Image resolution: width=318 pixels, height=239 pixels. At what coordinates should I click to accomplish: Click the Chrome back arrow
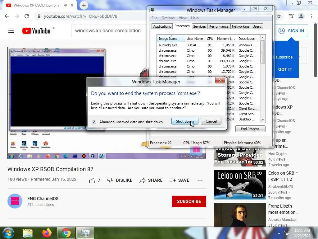click(x=7, y=16)
